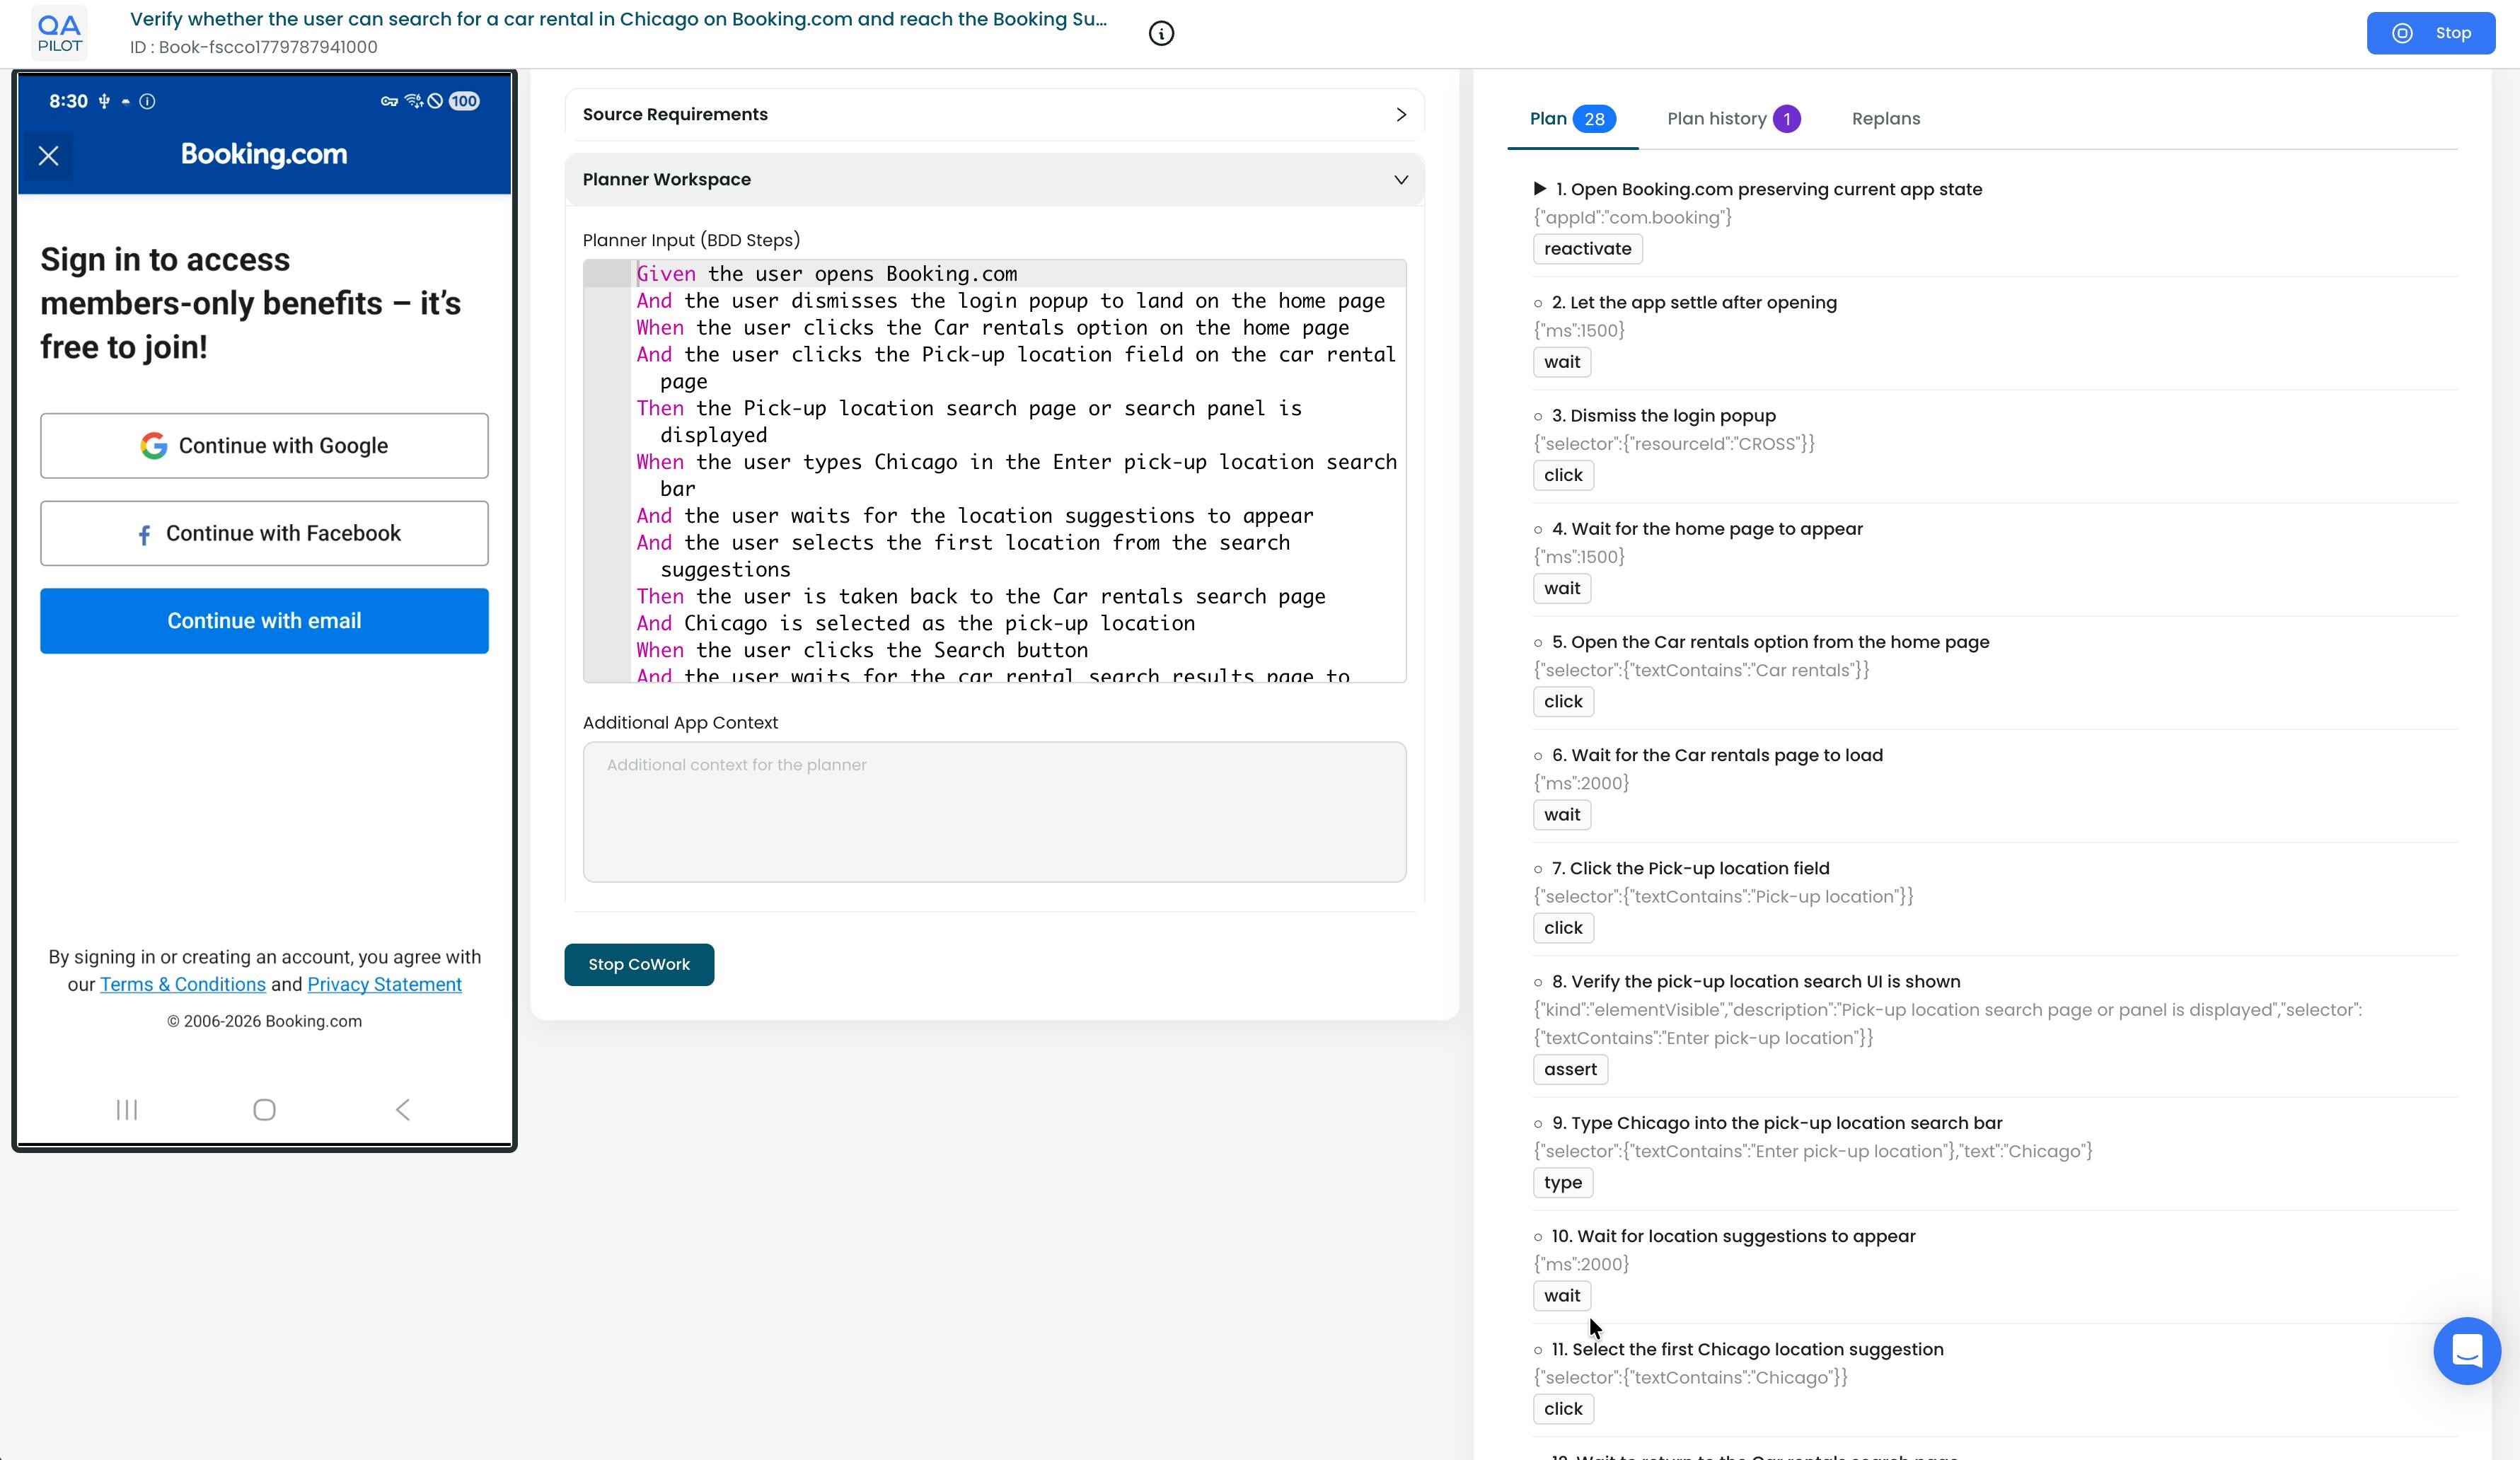The image size is (2520, 1460).
Task: Click the test ID text Book-fscco1779787941000
Action: [x=254, y=47]
